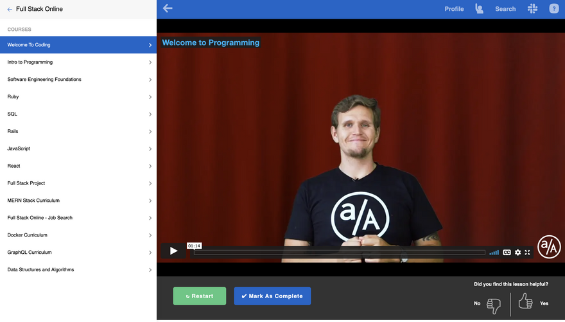
Task: Open video settings gear
Action: (x=517, y=253)
